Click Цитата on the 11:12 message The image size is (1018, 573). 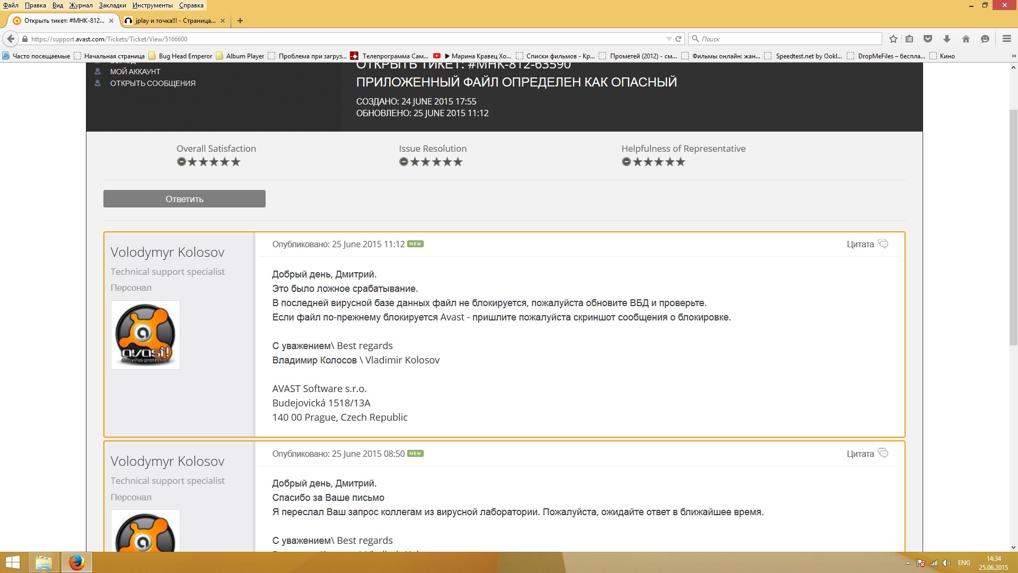tap(867, 244)
